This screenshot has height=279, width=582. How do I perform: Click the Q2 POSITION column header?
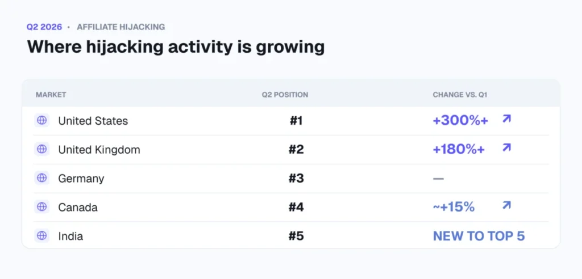click(x=285, y=95)
